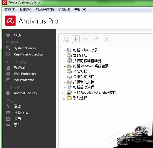Open FireWall in the sidebar
The image size is (153, 148).
point(19,68)
